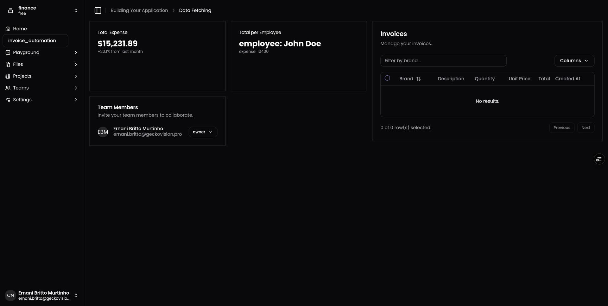The height and width of the screenshot is (306, 608).
Task: Click the finance workspace logo icon
Action: coord(10,10)
